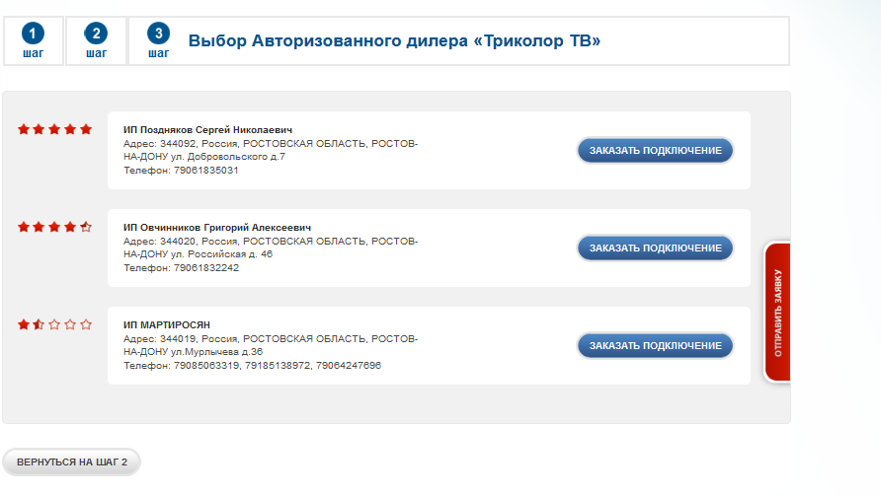Screen dimensions: 881x496
Task: Click Овчинников's fifth half-filled star
Action: [86, 227]
